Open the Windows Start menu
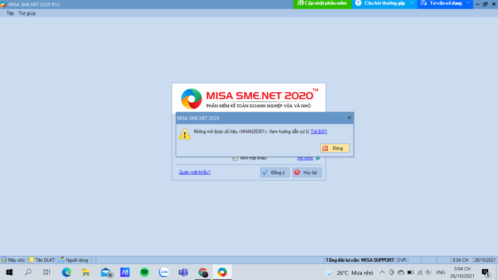498x280 pixels. click(9, 272)
